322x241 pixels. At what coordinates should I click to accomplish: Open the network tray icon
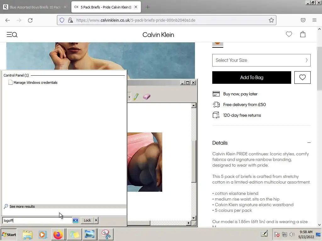pos(284,234)
